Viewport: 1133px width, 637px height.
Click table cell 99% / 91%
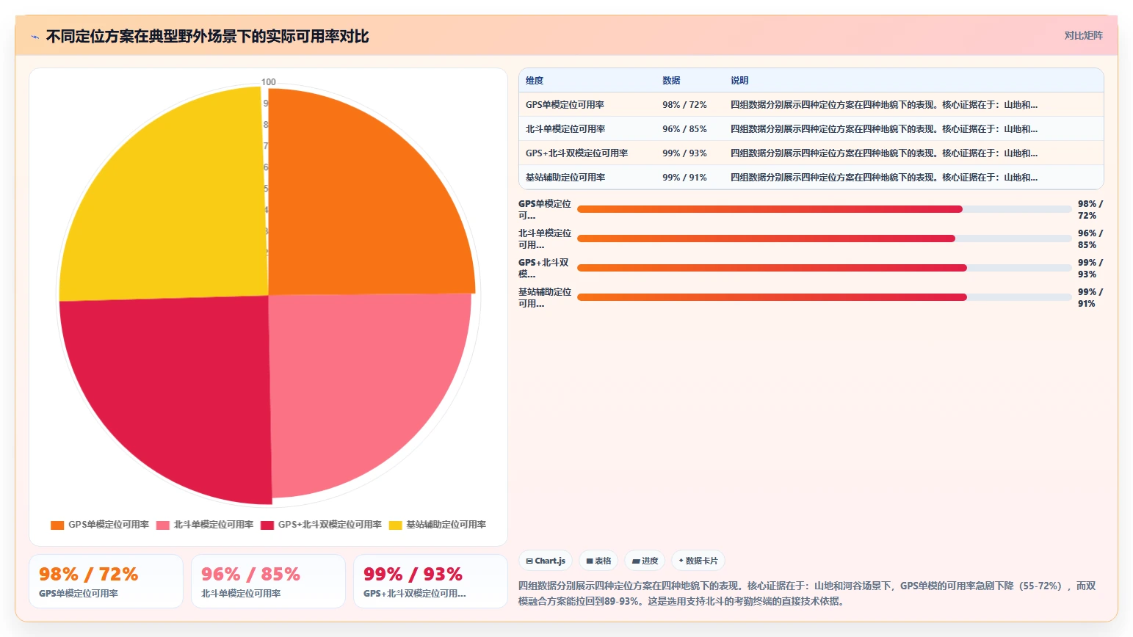click(x=684, y=178)
